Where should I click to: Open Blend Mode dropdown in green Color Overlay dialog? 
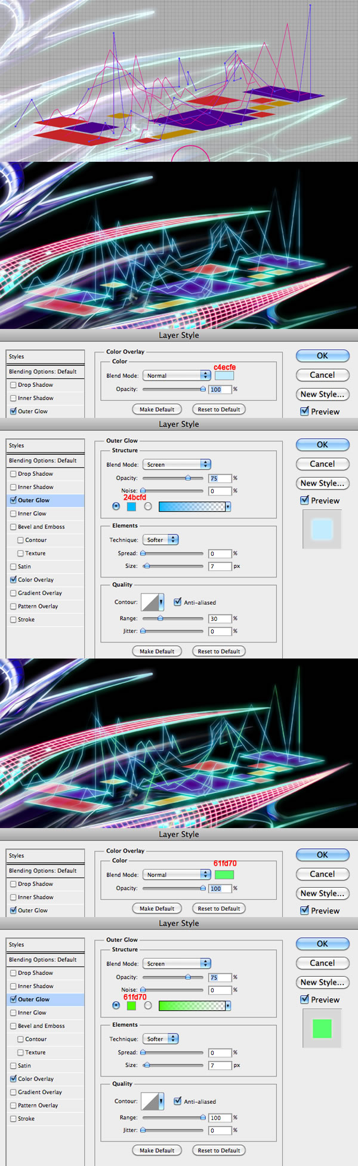tap(177, 875)
